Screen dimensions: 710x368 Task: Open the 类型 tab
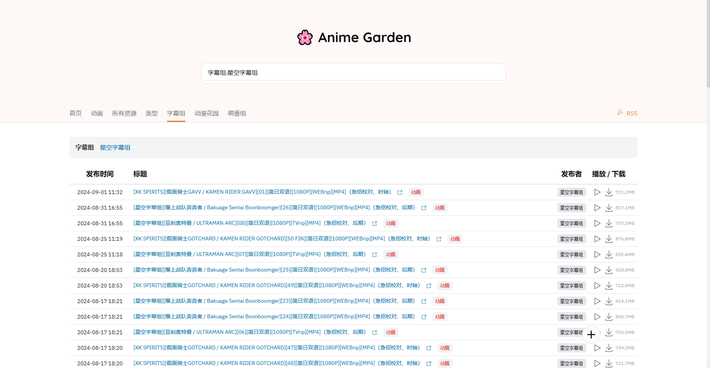click(152, 113)
